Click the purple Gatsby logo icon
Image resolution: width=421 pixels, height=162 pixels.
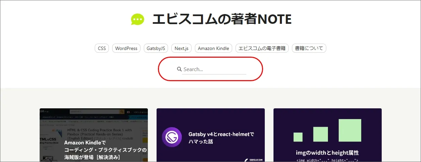point(172,137)
